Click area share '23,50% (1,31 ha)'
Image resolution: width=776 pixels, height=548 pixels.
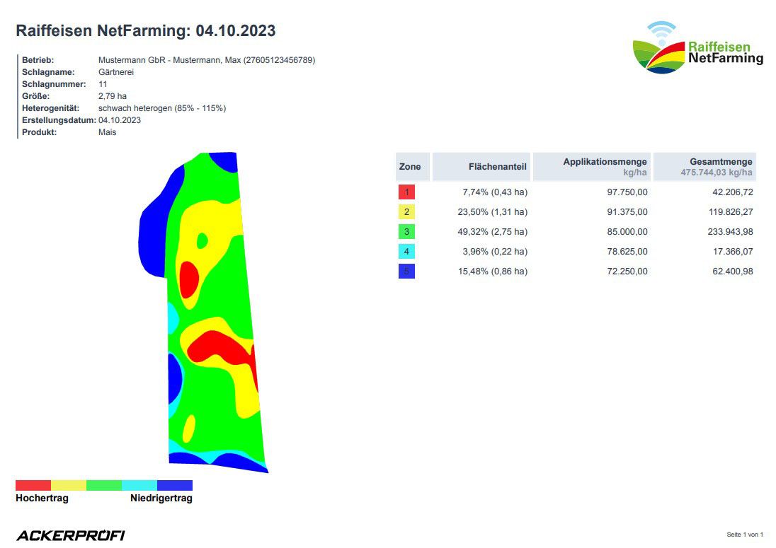[x=492, y=212]
